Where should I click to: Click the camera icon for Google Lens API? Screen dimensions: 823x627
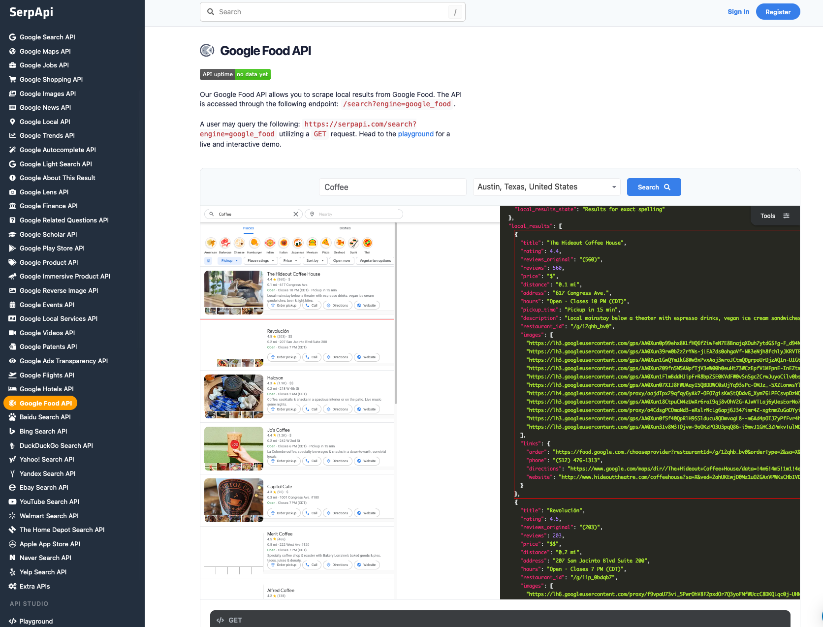[13, 192]
